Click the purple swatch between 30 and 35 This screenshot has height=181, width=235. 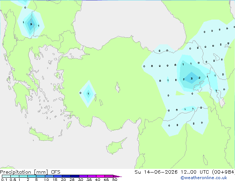(x=83, y=176)
